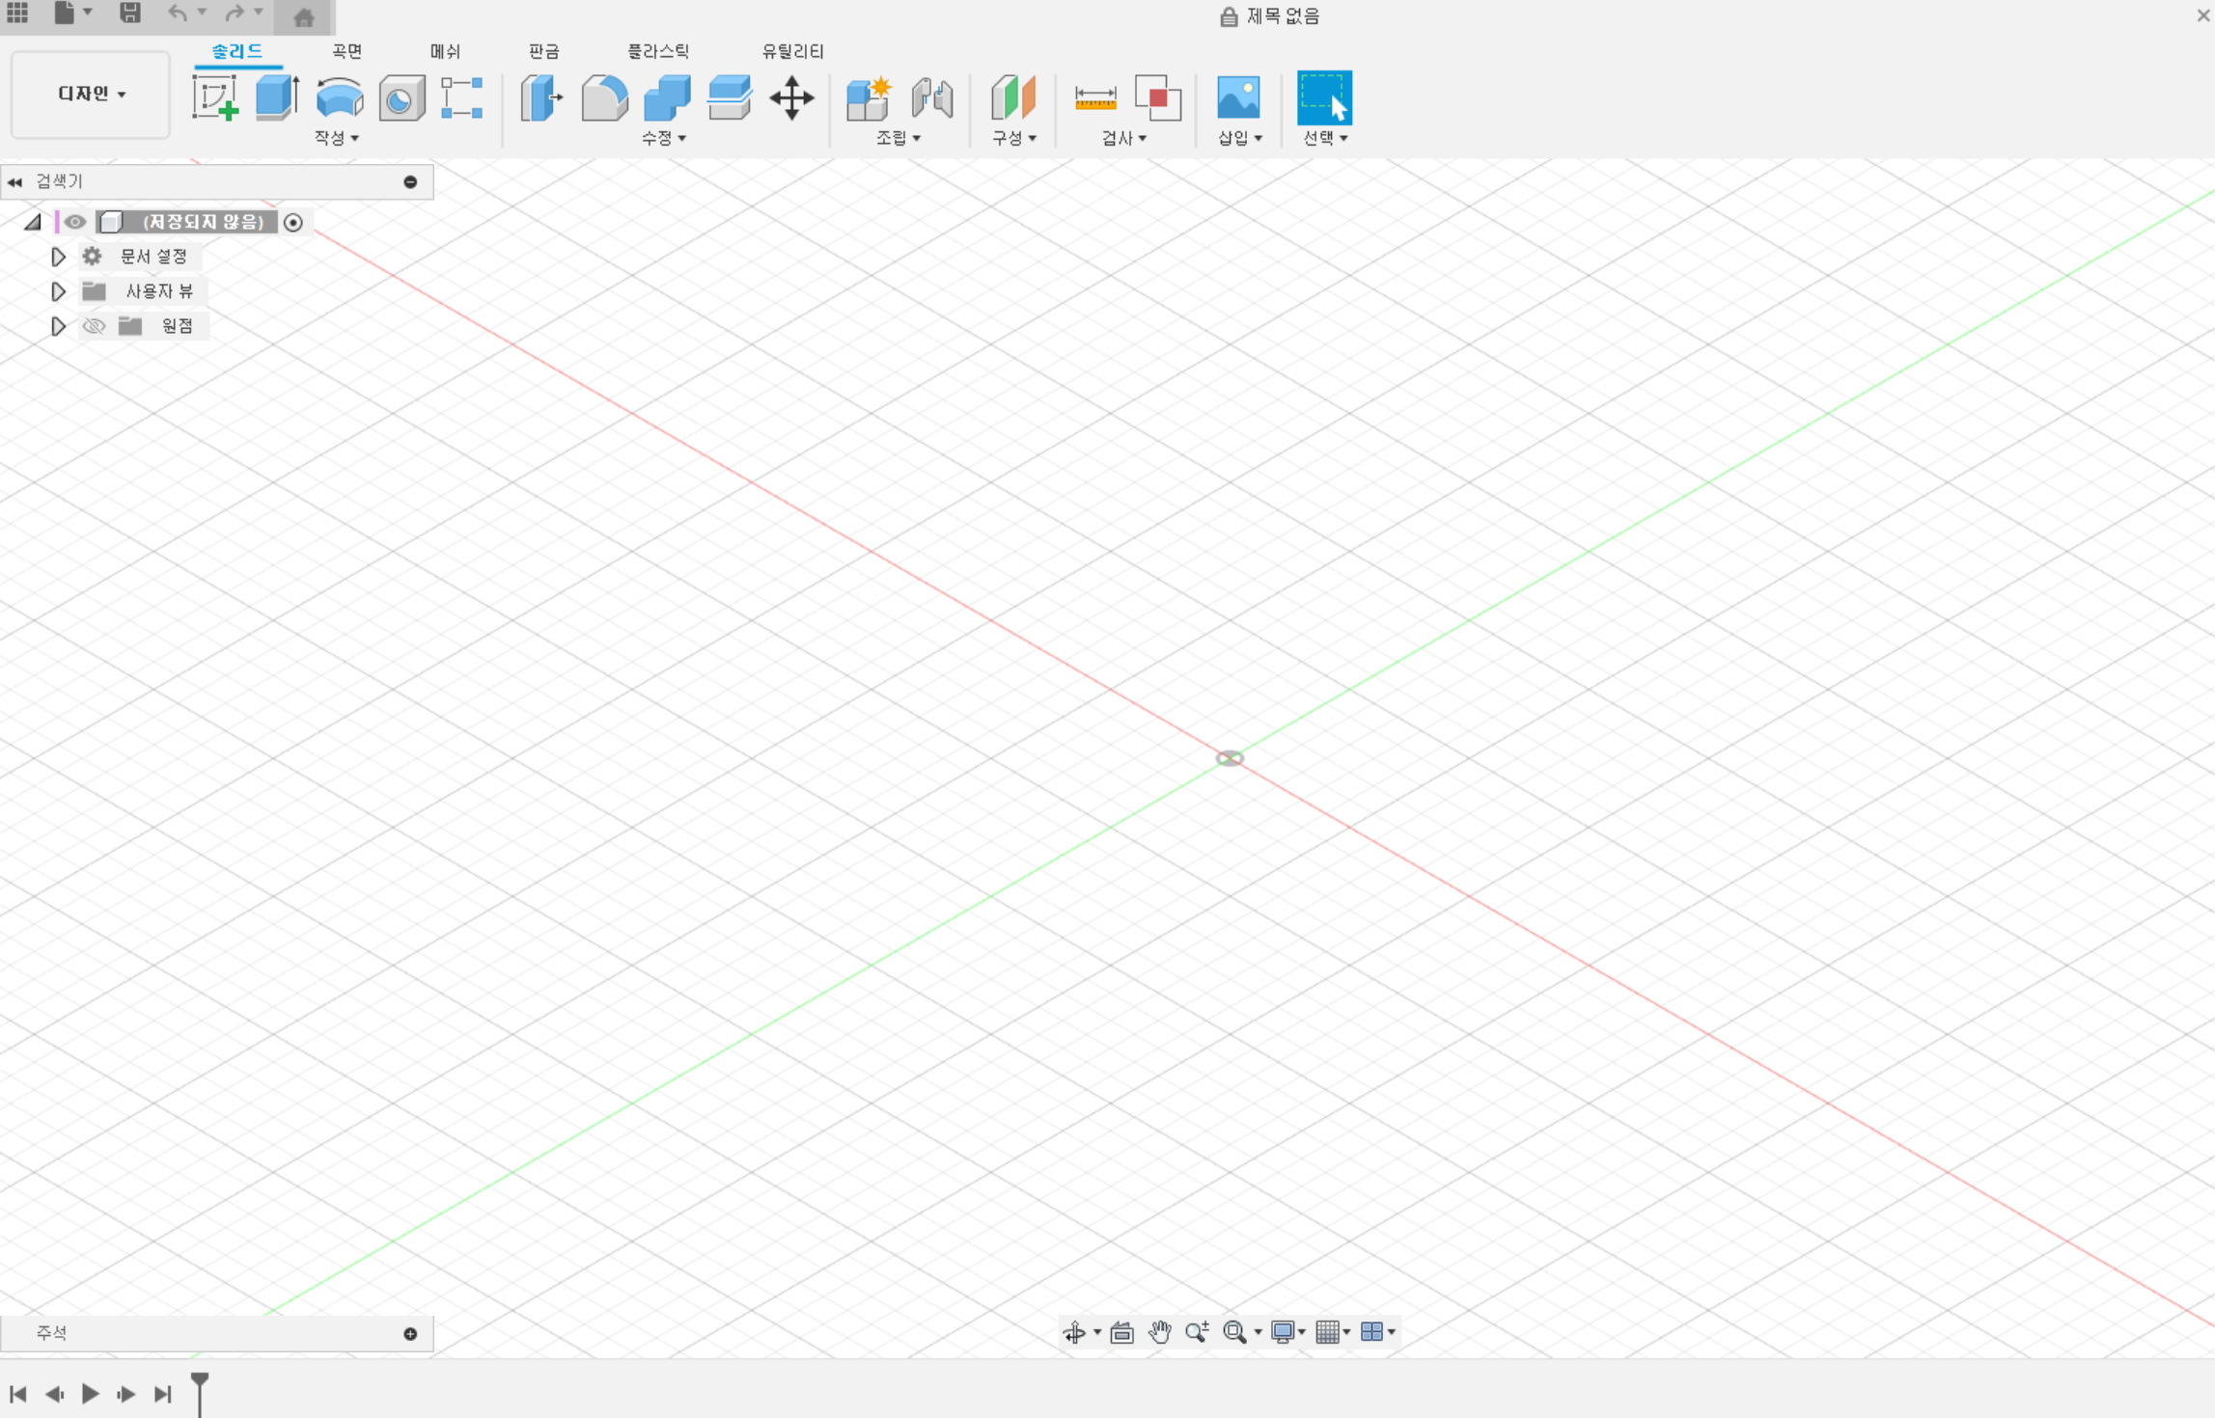Screen dimensions: 2215x1418
Task: Collapse the root component tree node
Action: click(x=33, y=222)
